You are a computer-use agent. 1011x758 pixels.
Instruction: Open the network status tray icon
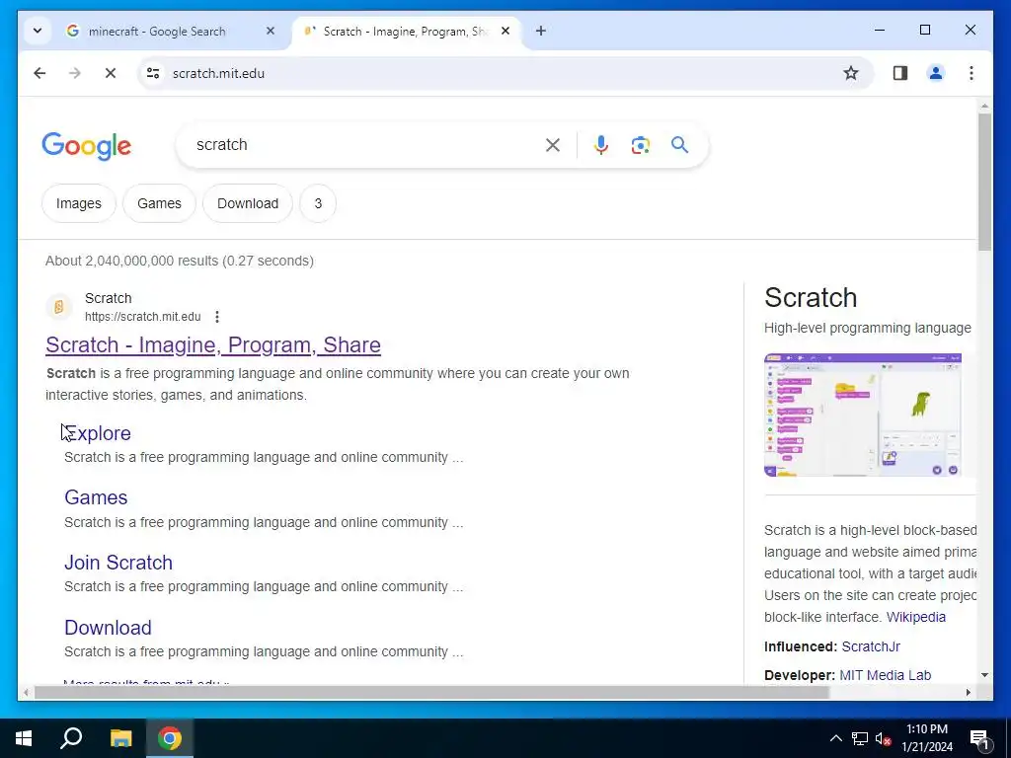[860, 738]
